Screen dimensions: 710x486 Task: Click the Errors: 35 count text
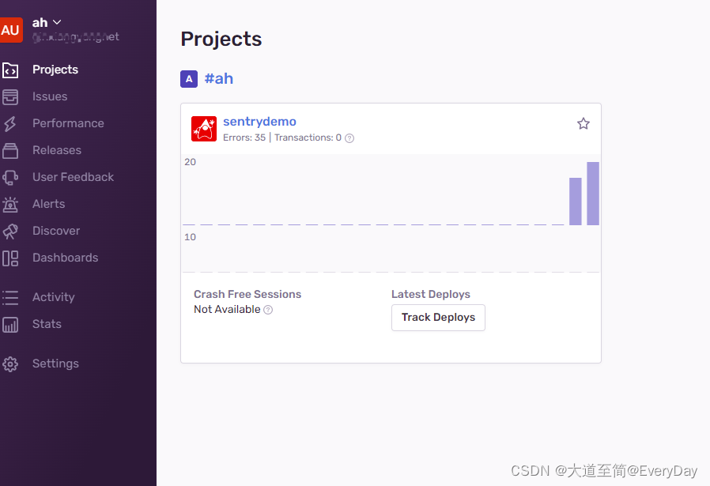(x=244, y=138)
